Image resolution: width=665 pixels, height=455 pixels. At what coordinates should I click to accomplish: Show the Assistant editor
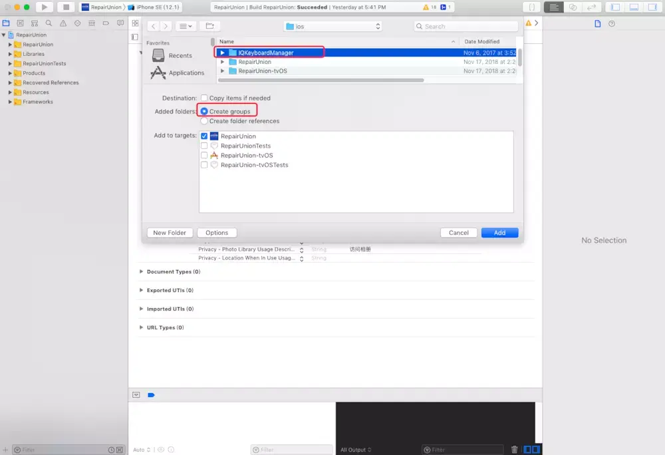pyautogui.click(x=573, y=7)
